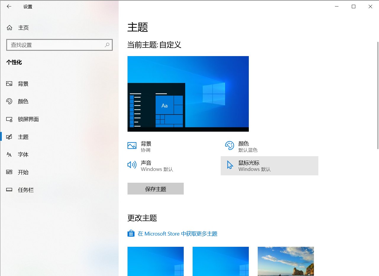The width and height of the screenshot is (379, 276).
Task: Click inside the 查找设置 search field
Action: pyautogui.click(x=53, y=45)
